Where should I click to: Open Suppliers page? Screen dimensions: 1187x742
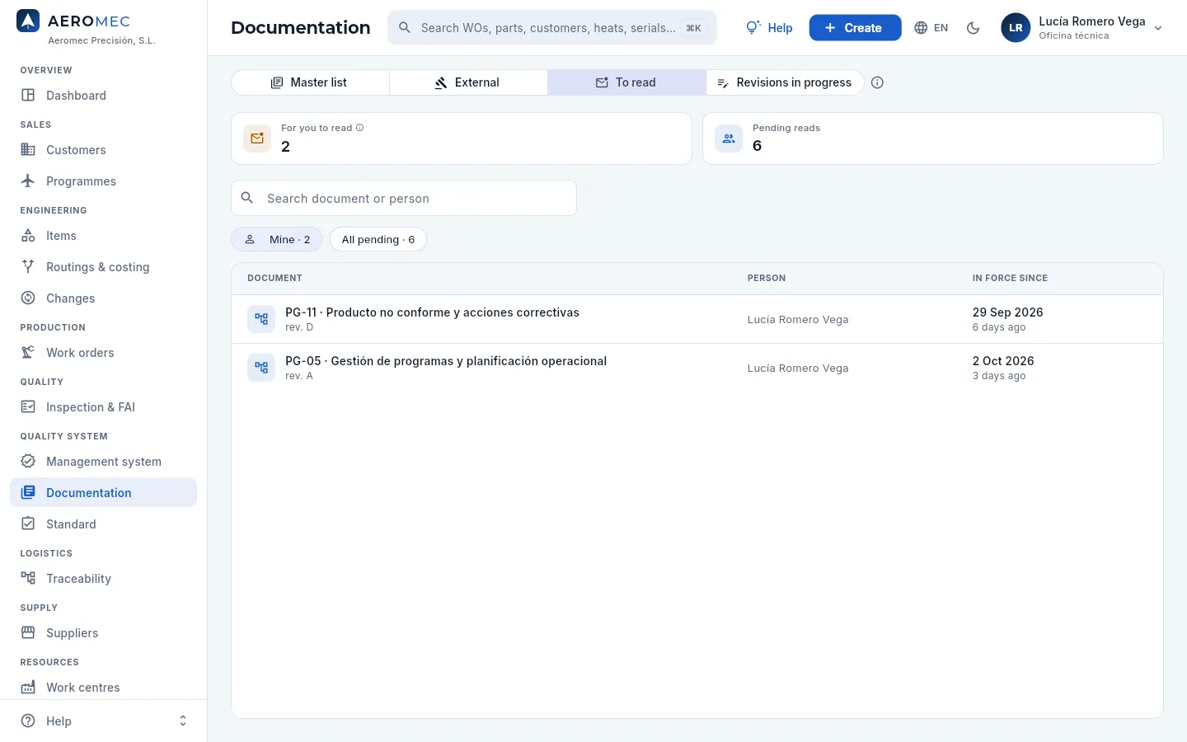[x=103, y=633]
